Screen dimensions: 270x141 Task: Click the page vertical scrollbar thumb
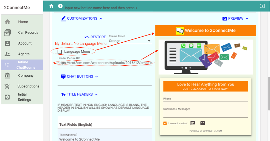(x=269, y=94)
